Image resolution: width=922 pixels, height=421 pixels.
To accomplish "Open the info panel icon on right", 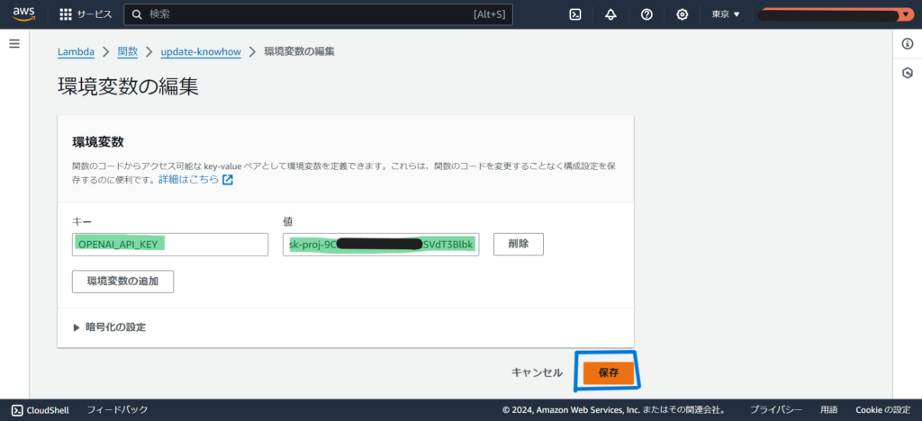I will pos(908,44).
